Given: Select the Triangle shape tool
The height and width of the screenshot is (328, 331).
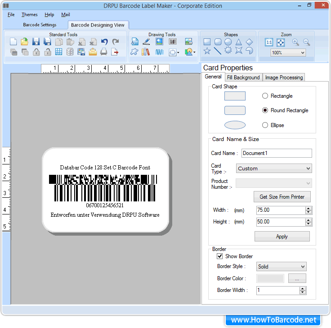Looking at the screenshot, I should pos(239,42).
